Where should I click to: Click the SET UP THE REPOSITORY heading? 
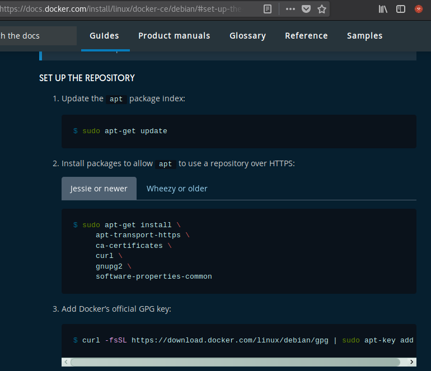(x=87, y=78)
